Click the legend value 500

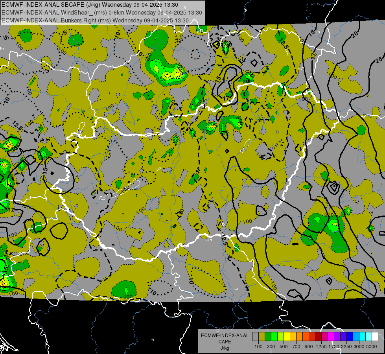pos(284,347)
